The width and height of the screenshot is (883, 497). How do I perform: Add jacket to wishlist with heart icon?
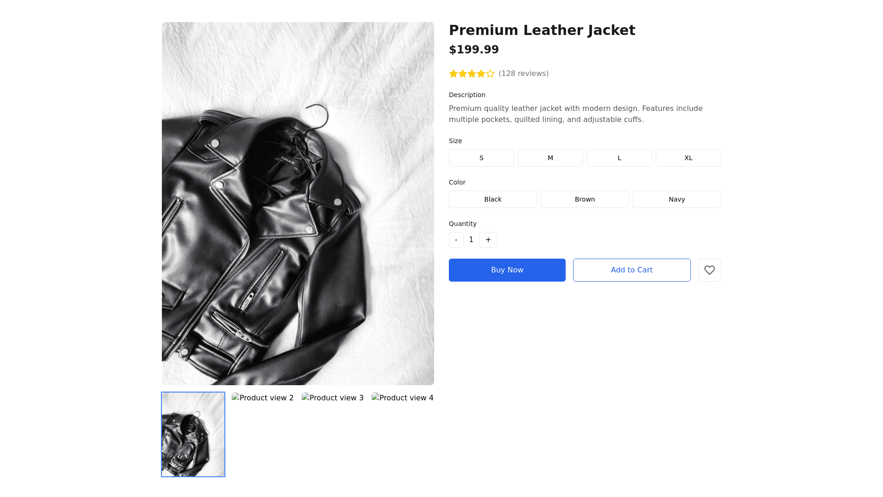[709, 270]
